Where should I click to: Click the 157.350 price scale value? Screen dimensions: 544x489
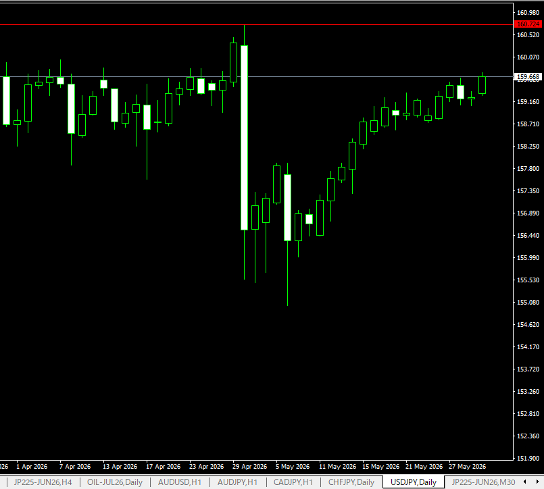[528, 191]
